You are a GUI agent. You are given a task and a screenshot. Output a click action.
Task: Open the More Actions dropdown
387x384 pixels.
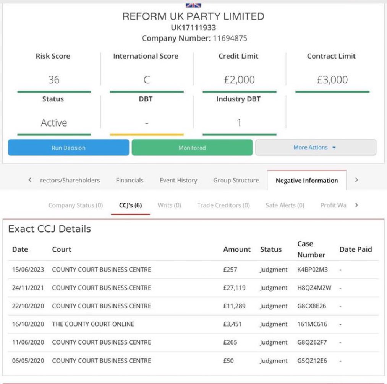(x=316, y=148)
